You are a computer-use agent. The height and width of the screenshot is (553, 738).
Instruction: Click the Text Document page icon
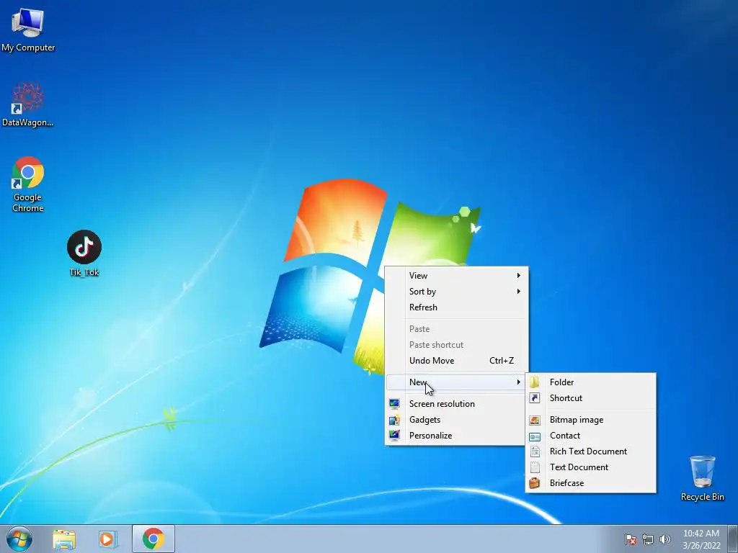pos(535,467)
